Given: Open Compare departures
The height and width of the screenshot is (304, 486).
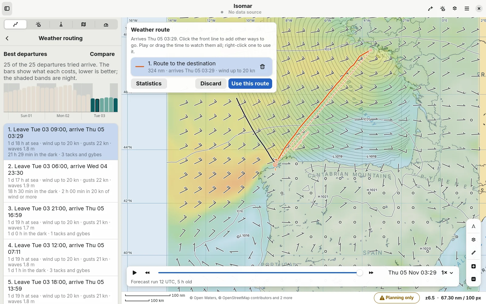Looking at the screenshot, I should coord(102,54).
